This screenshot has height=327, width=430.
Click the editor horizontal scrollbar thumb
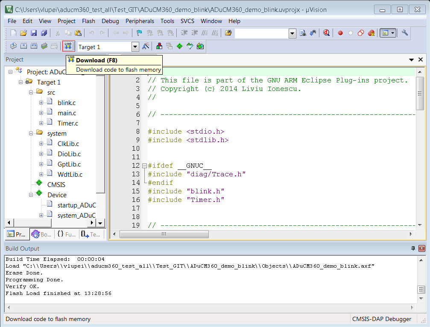(x=164, y=234)
